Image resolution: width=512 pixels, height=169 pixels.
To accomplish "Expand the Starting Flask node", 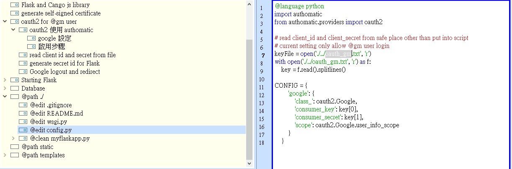I will (5, 80).
